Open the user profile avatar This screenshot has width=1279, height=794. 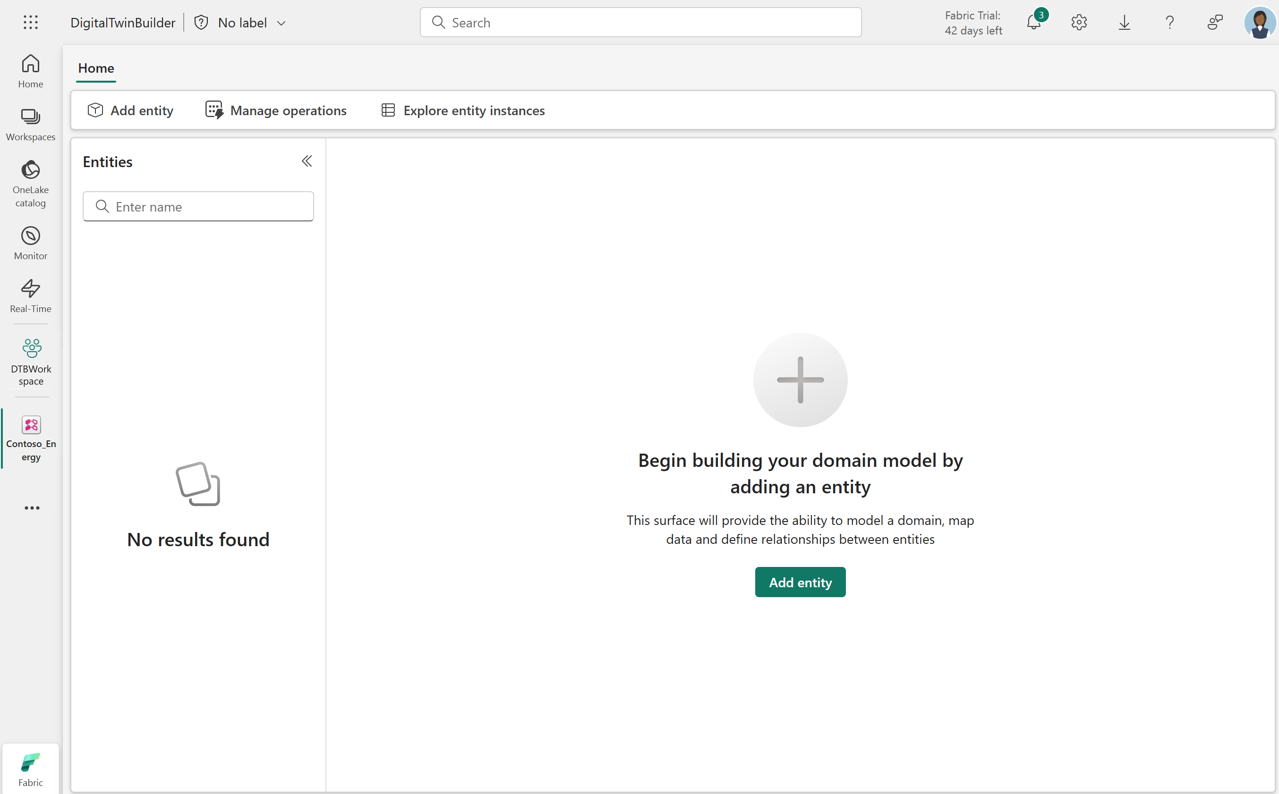tap(1260, 22)
